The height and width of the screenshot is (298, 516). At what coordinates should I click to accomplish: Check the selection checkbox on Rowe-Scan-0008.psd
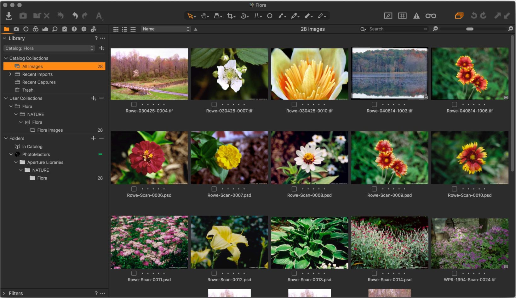(x=294, y=189)
